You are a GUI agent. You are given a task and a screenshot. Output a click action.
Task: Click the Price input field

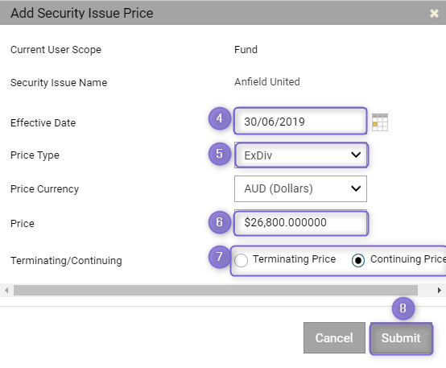[x=300, y=222]
